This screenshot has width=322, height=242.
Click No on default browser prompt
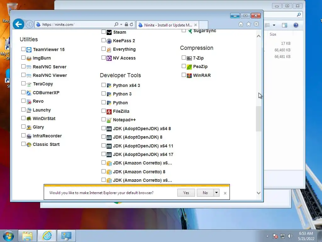point(205,193)
